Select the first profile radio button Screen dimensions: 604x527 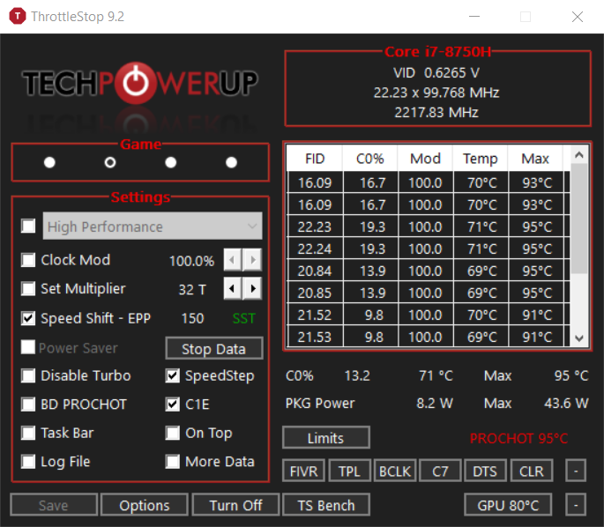coord(49,162)
